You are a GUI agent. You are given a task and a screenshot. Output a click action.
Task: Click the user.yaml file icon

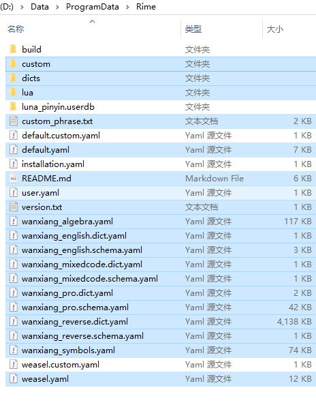[x=14, y=192]
